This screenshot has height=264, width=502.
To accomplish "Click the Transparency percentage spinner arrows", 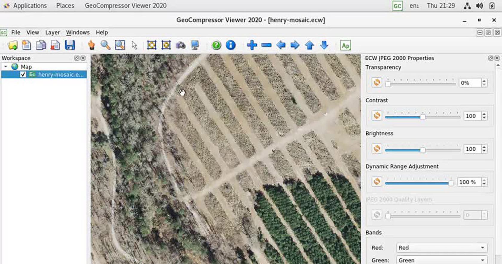I will (484, 83).
